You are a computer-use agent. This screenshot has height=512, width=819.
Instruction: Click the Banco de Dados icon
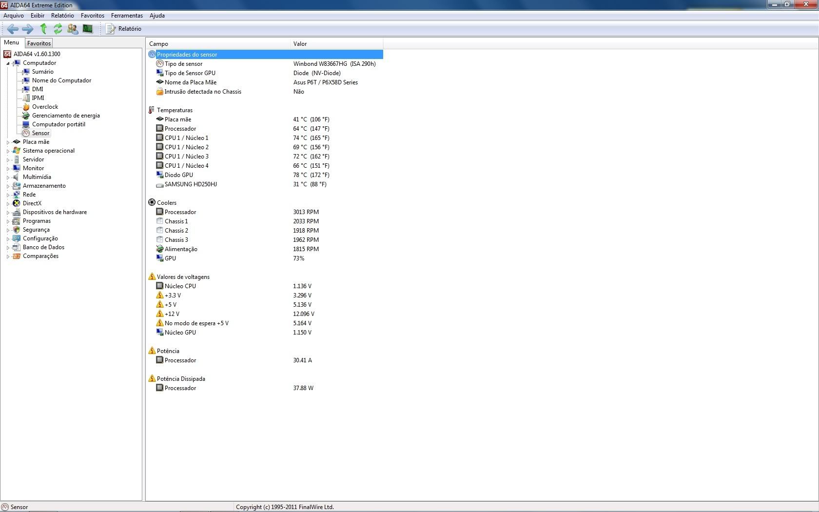point(17,247)
